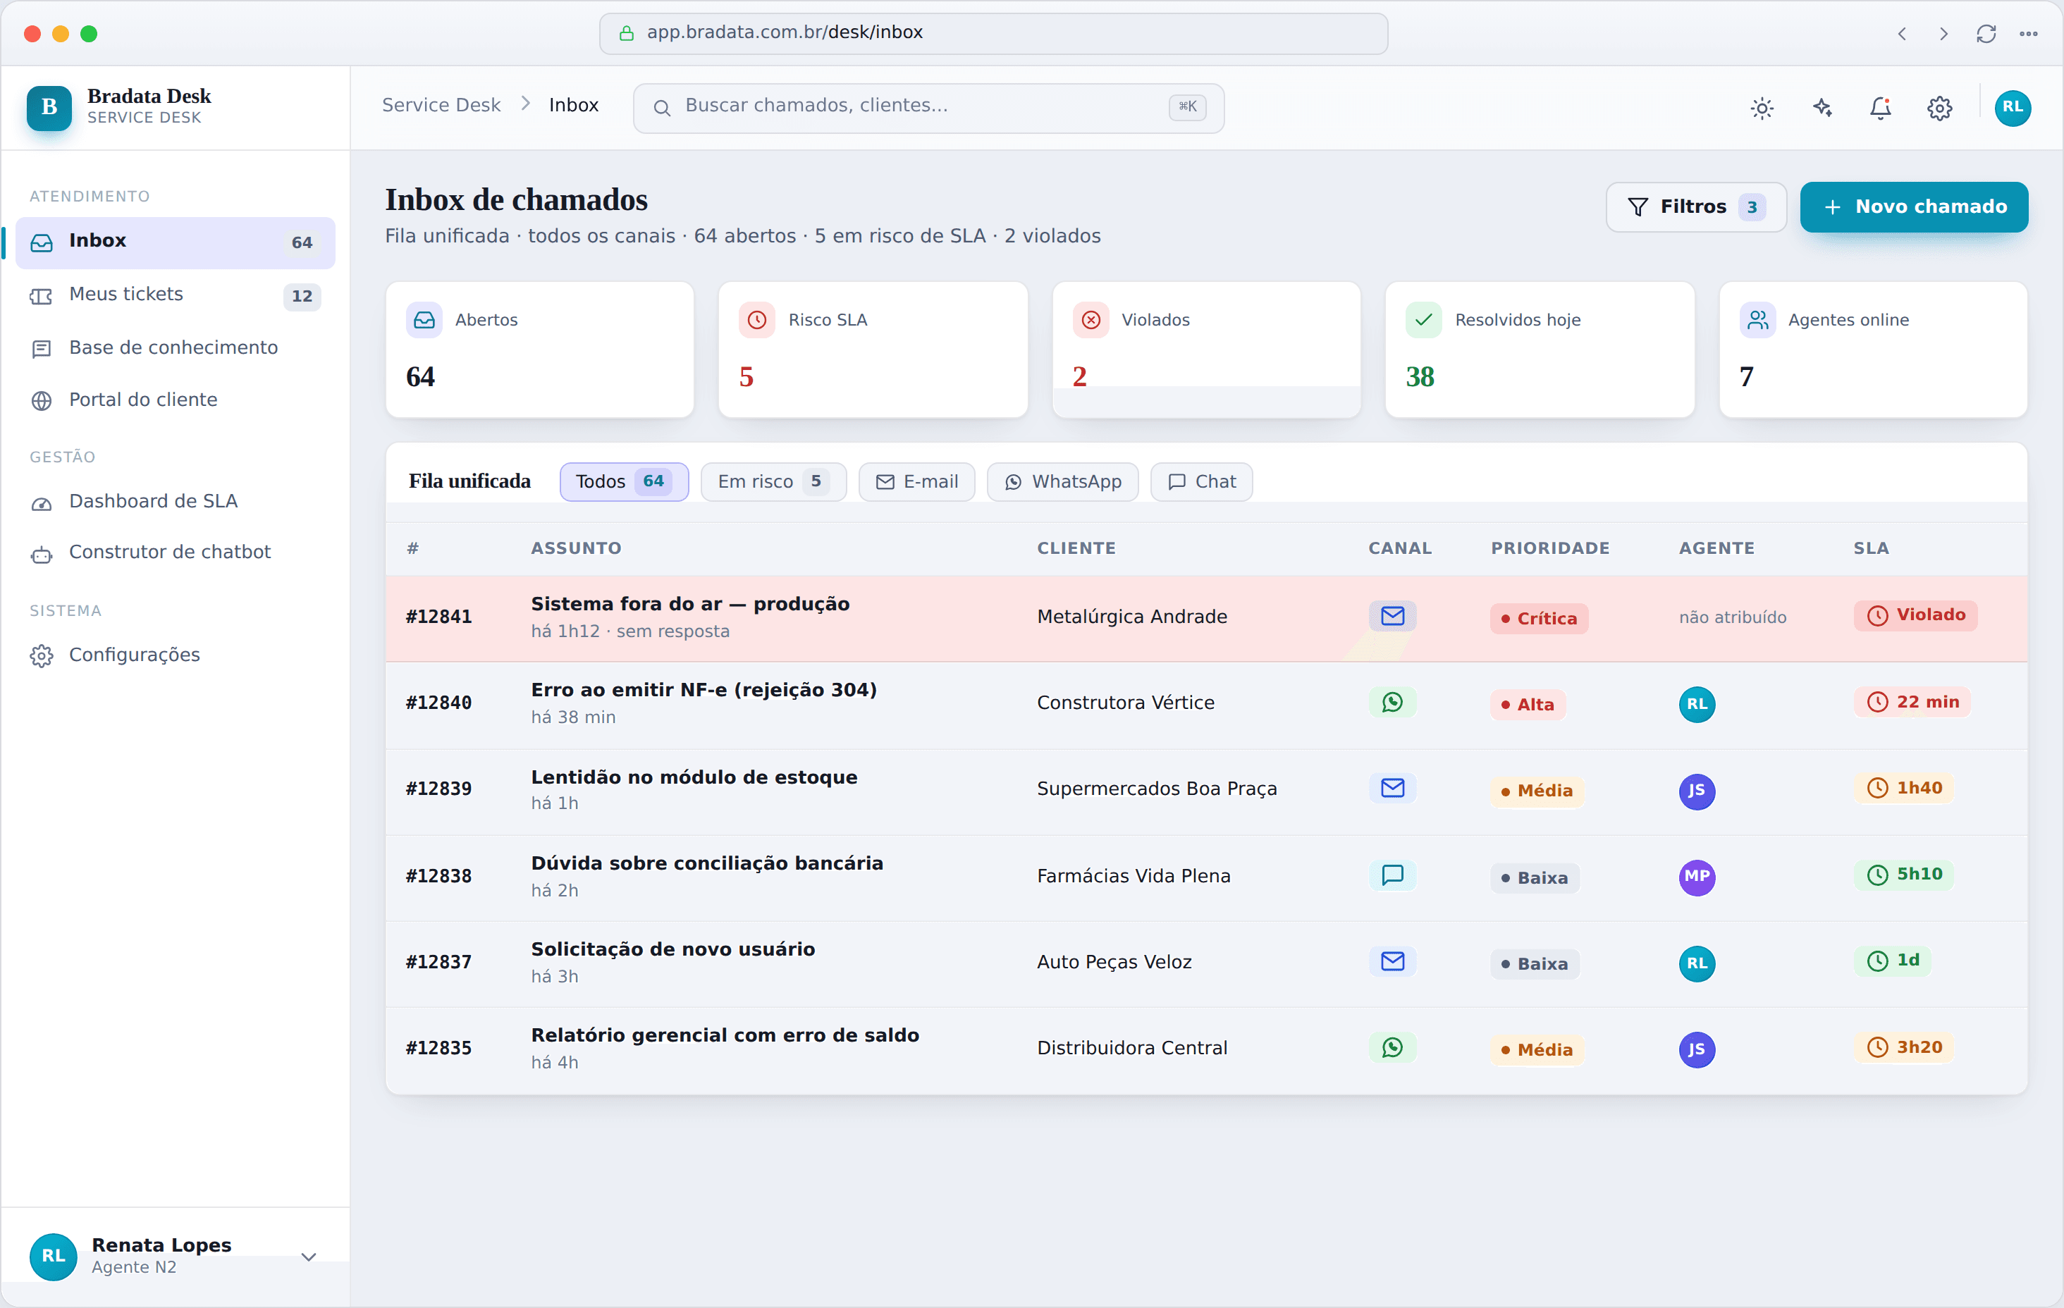Open Portal do cliente
The image size is (2064, 1308).
tap(175, 400)
